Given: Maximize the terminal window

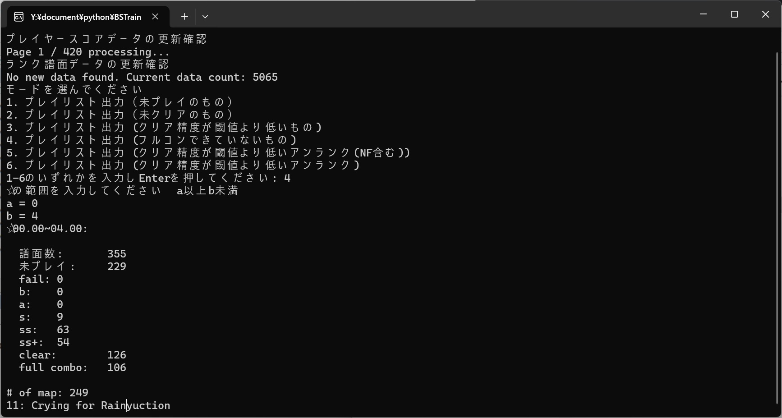Looking at the screenshot, I should pyautogui.click(x=734, y=14).
